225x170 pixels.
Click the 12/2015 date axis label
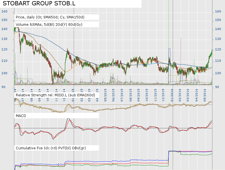point(163,95)
